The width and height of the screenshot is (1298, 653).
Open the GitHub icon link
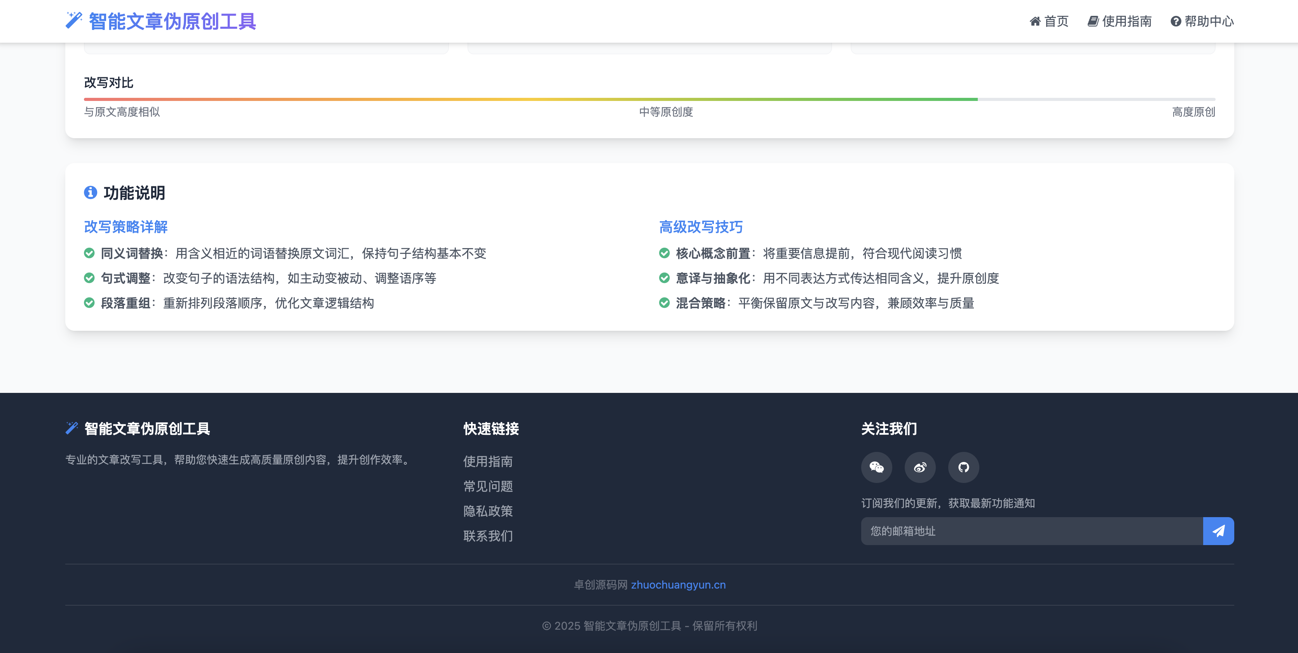pyautogui.click(x=963, y=467)
